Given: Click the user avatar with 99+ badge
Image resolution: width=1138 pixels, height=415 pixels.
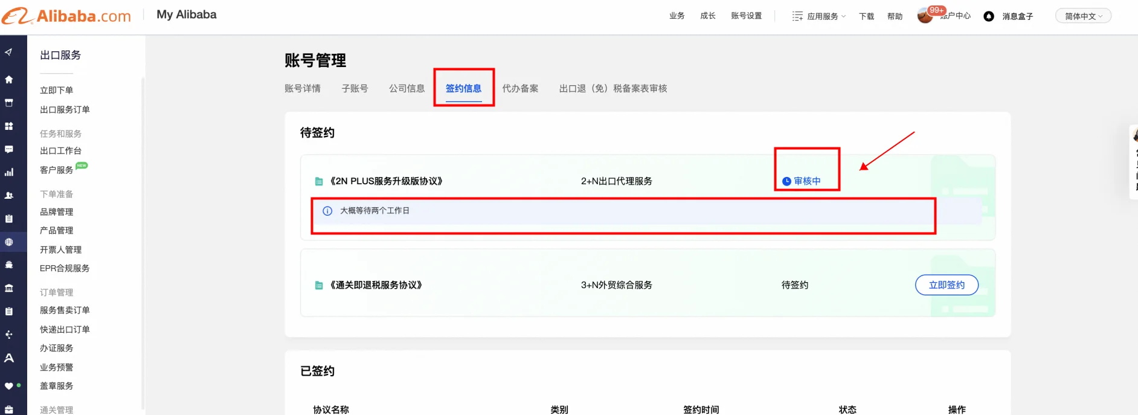Looking at the screenshot, I should pos(925,16).
